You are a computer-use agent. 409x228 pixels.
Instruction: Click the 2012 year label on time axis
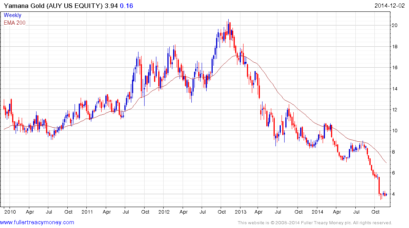[x=164, y=212]
